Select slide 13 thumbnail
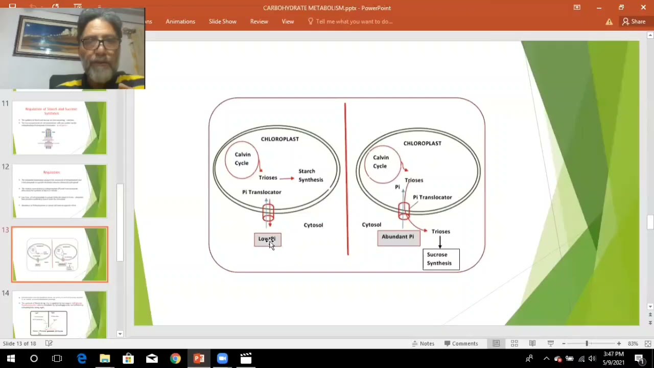Screen dimensions: 654x368 point(60,255)
